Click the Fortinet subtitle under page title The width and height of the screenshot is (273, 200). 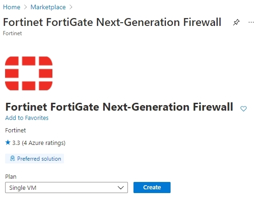click(13, 33)
